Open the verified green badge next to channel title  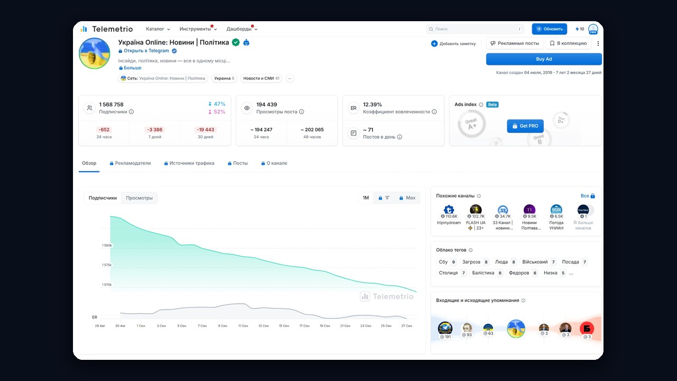tap(236, 42)
